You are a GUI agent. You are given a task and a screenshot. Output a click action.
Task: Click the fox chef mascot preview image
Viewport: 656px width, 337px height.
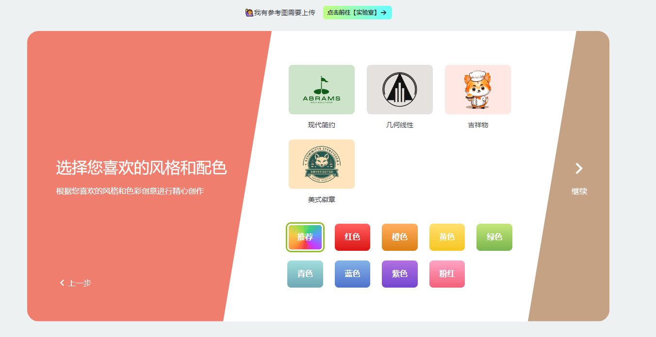(477, 90)
